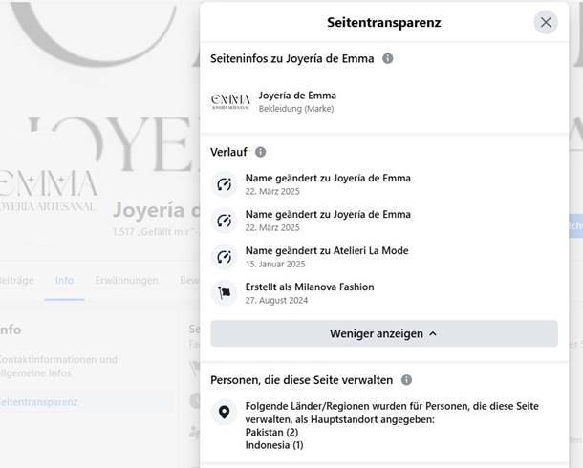
Task: Collapse history with Weniger anzeigen
Action: [383, 333]
